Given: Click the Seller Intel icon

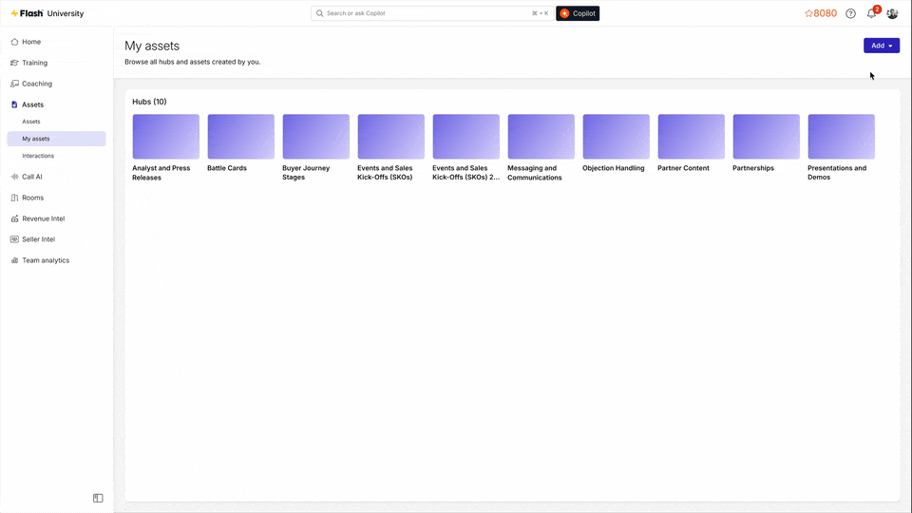Looking at the screenshot, I should click(x=14, y=239).
